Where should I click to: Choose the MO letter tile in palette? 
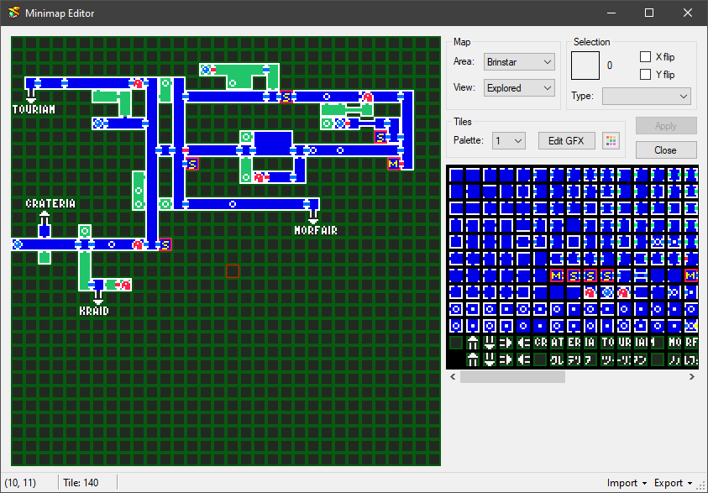pyautogui.click(x=674, y=343)
